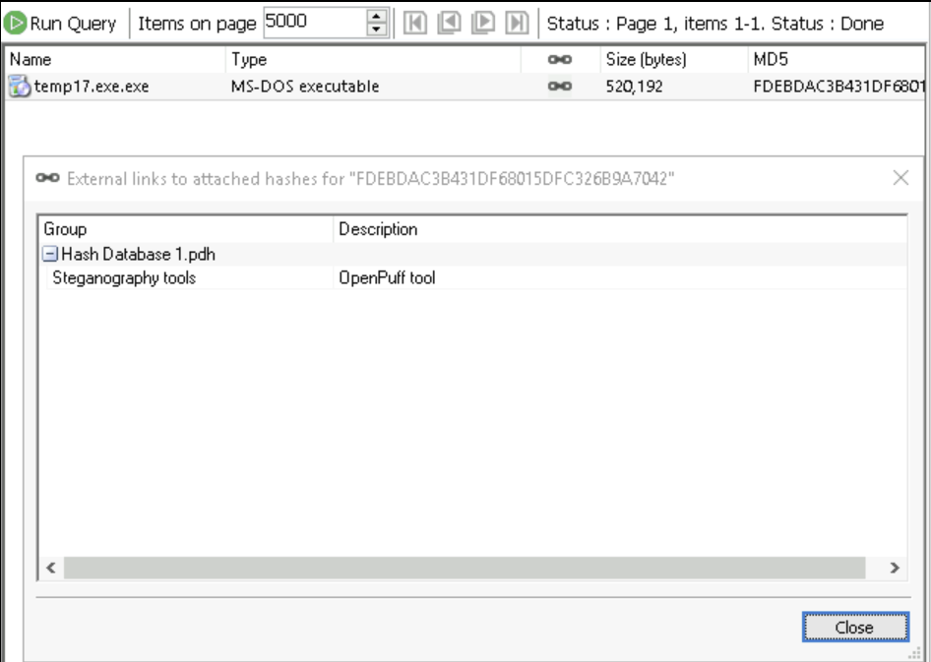Viewport: 931px width, 662px height.
Task: Click the FDEBDAC3B431DF6801 MD5 cell
Action: 838,87
